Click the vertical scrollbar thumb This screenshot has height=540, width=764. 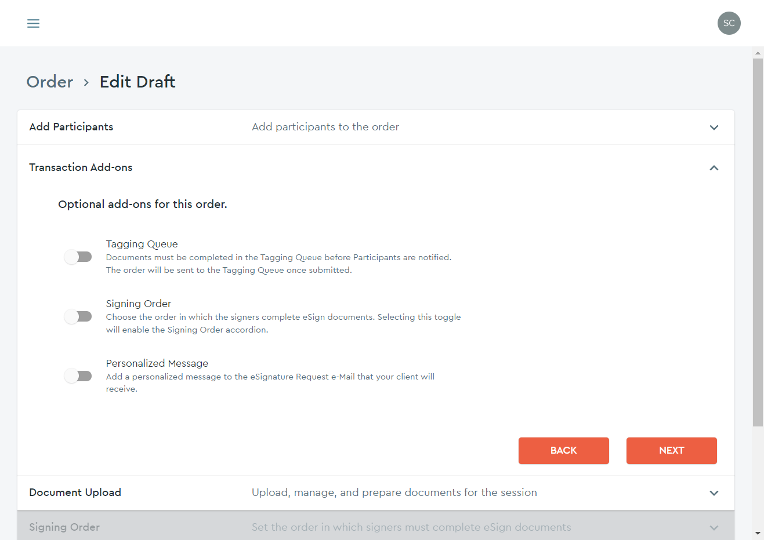click(x=758, y=242)
